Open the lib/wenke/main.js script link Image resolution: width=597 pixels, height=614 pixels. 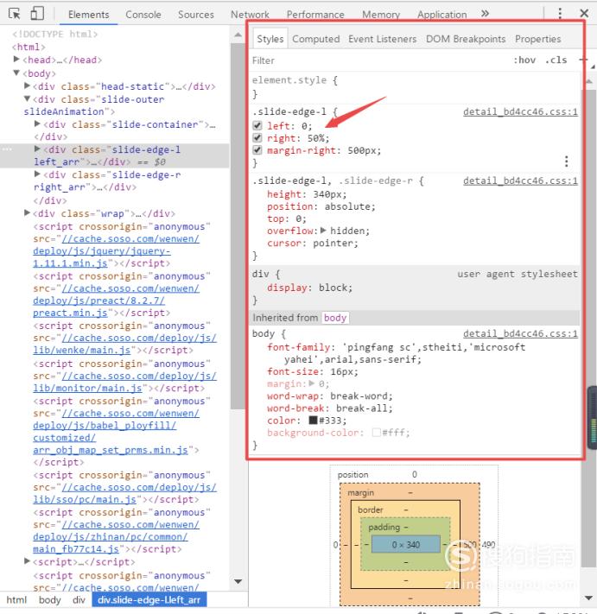[x=124, y=344]
